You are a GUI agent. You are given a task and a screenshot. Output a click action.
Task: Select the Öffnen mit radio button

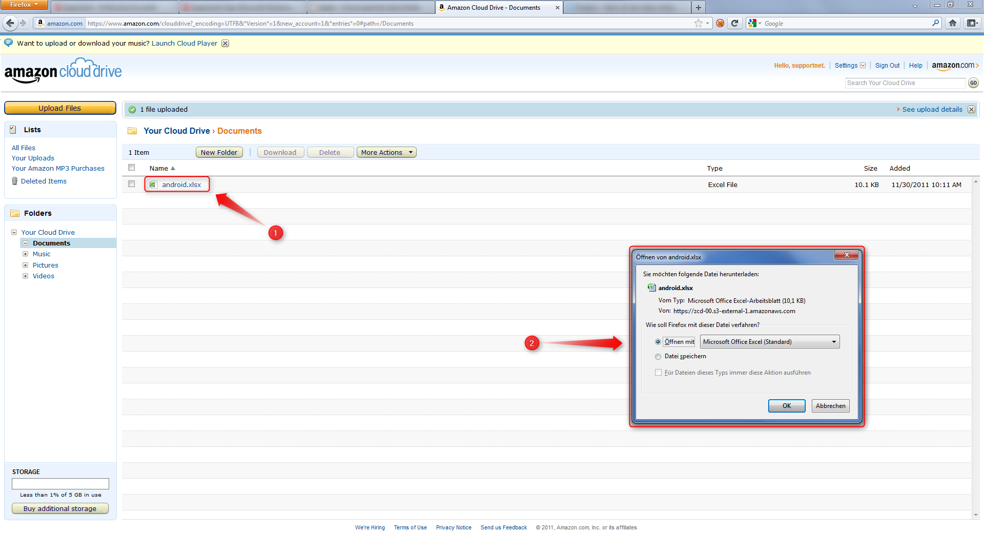(658, 341)
